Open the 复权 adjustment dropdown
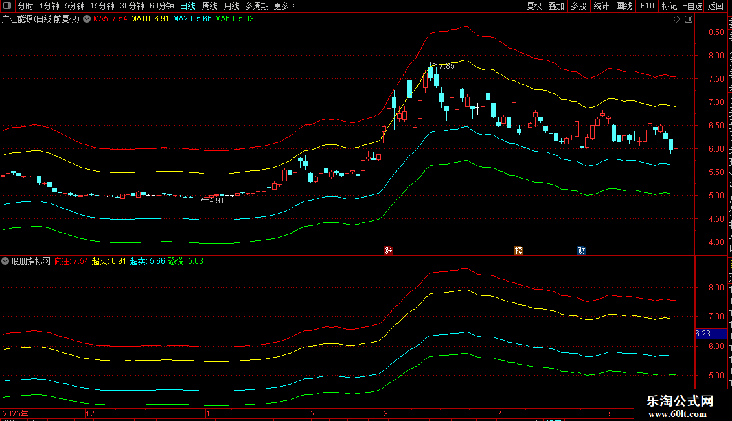The height and width of the screenshot is (421, 732). click(534, 6)
